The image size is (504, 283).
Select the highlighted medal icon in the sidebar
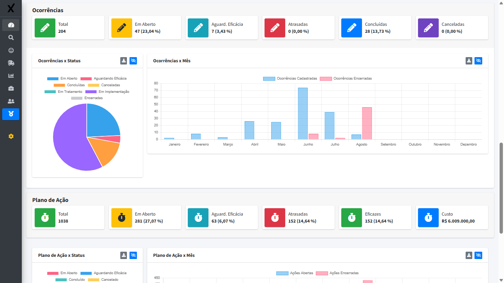(11, 114)
